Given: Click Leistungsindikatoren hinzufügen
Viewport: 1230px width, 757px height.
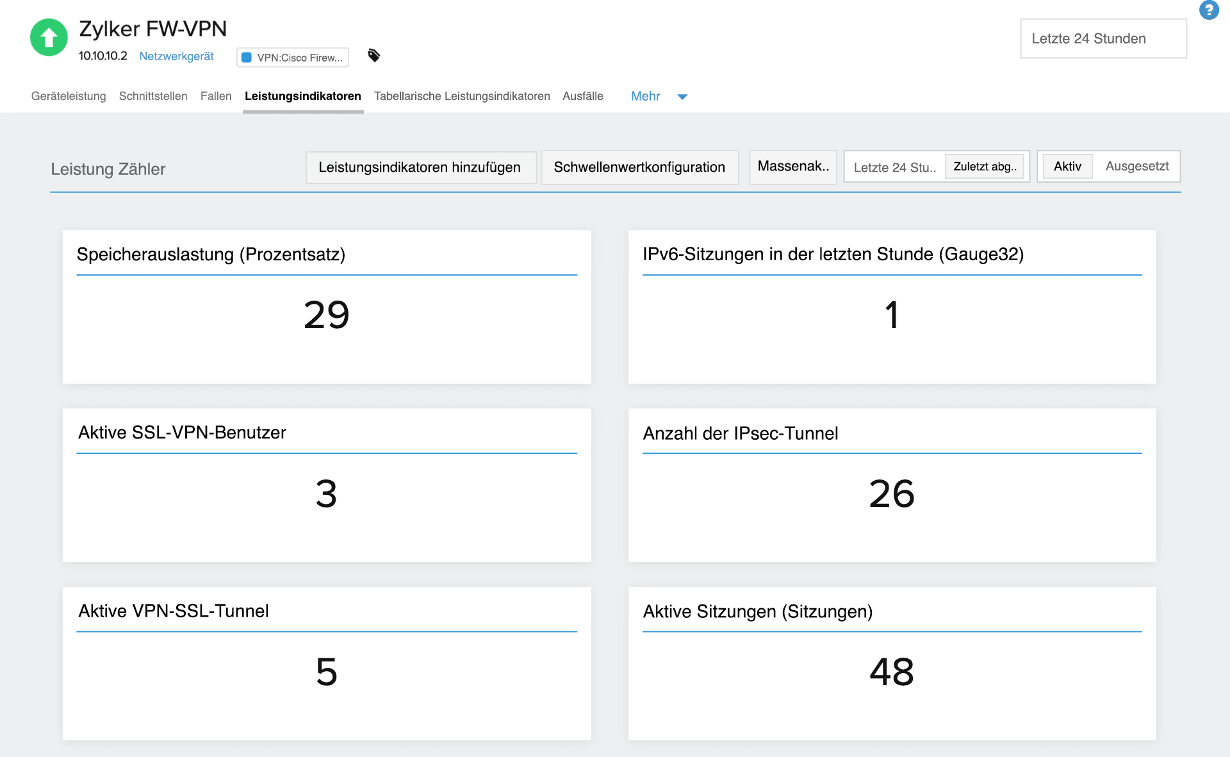Looking at the screenshot, I should [420, 167].
